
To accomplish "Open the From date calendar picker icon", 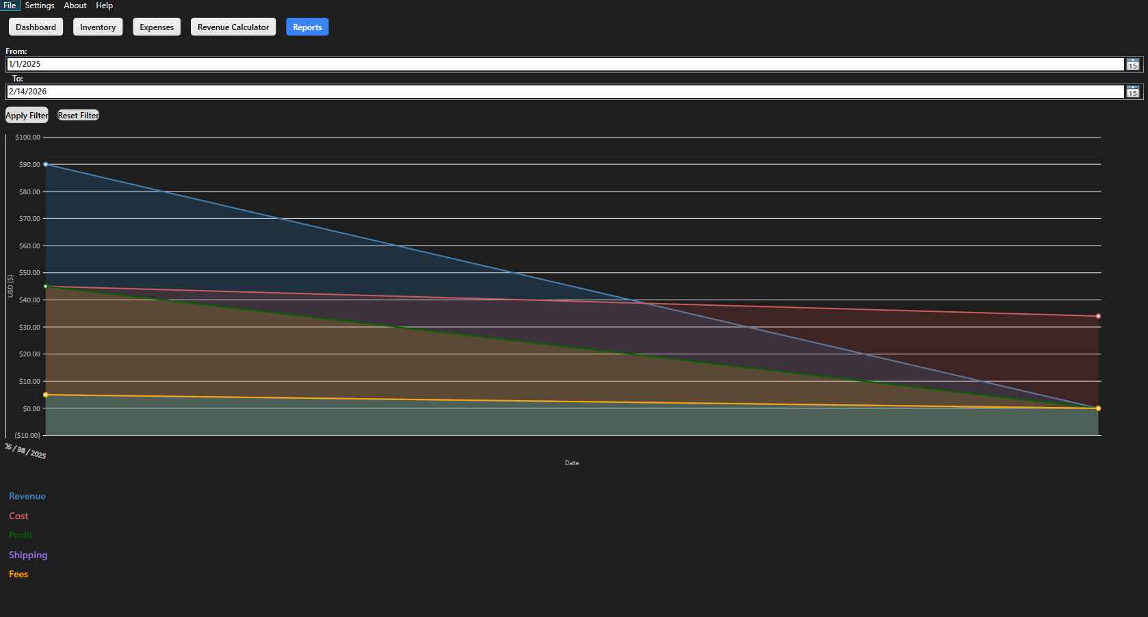I will (1133, 64).
